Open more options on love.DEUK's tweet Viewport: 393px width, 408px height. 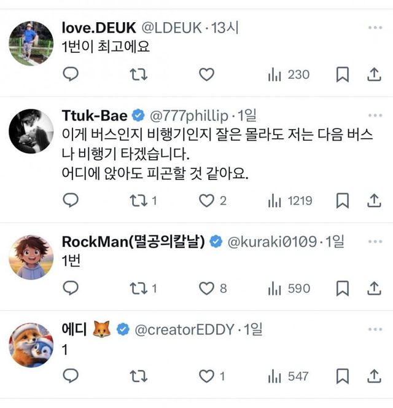pos(373,28)
